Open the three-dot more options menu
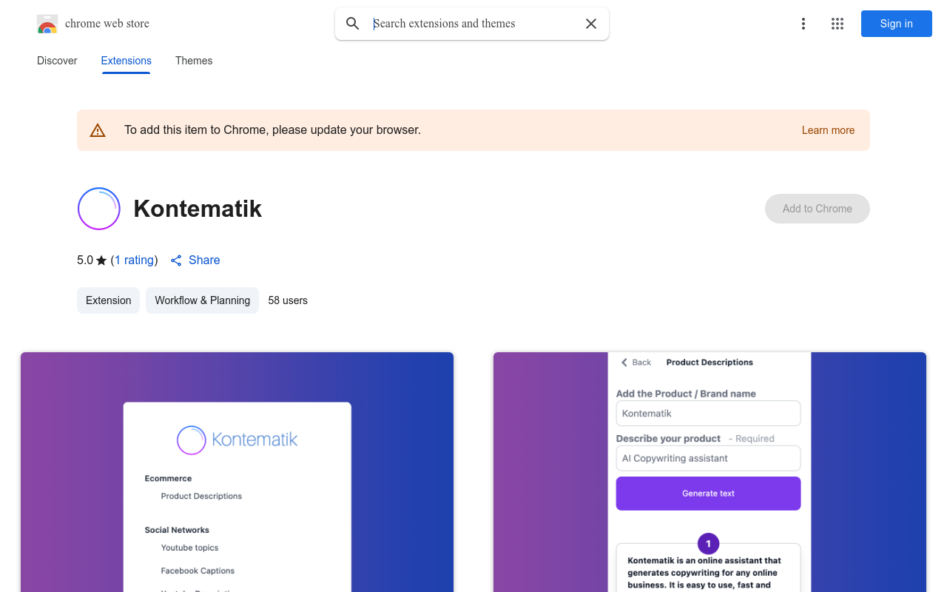Viewport: 947px width, 592px height. coord(803,24)
